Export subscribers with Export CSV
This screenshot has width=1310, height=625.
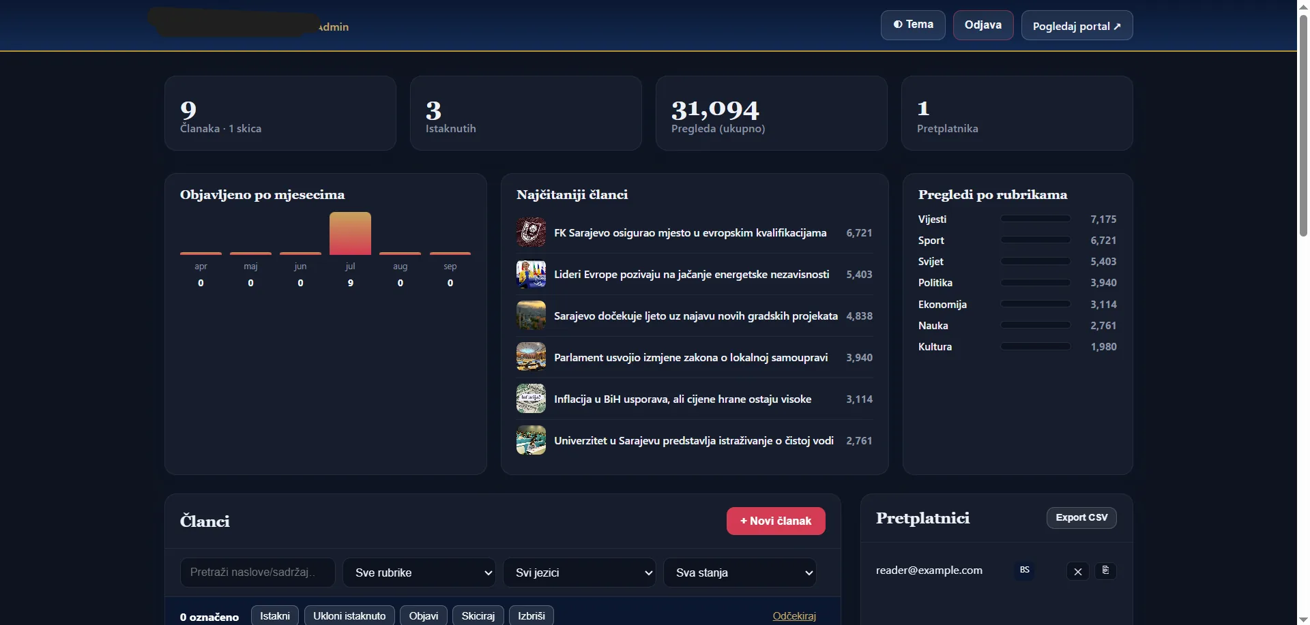(x=1081, y=517)
